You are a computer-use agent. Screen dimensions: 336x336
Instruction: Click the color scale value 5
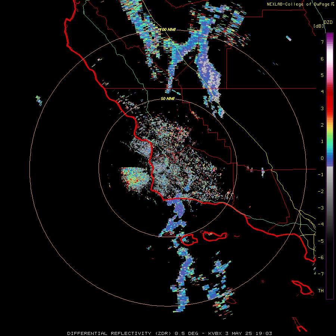click(x=322, y=75)
